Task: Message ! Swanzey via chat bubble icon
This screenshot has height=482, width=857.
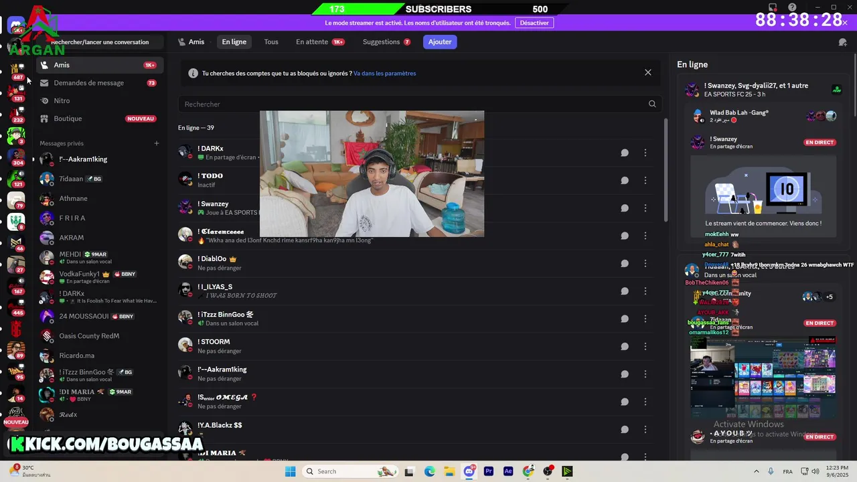Action: [624, 208]
